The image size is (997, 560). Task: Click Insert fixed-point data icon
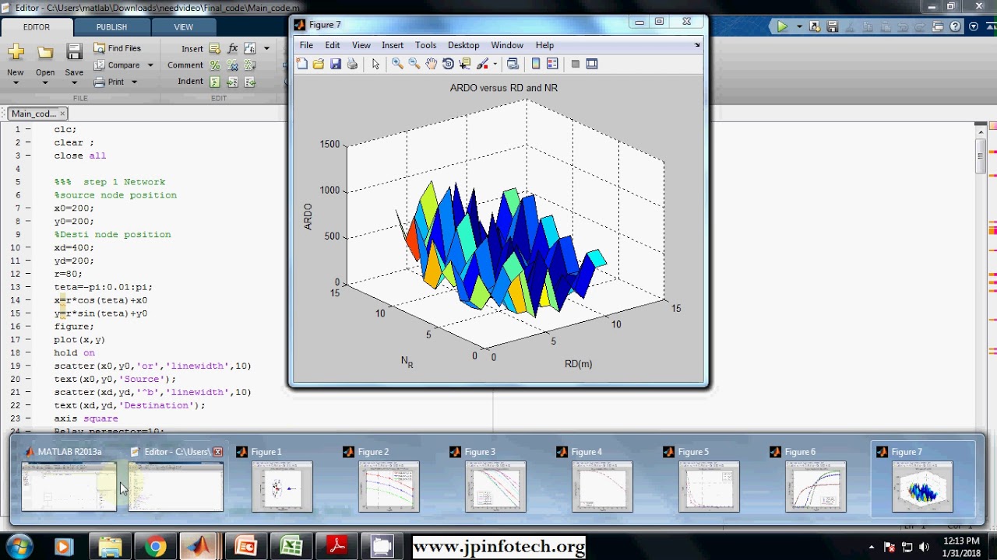[x=249, y=48]
